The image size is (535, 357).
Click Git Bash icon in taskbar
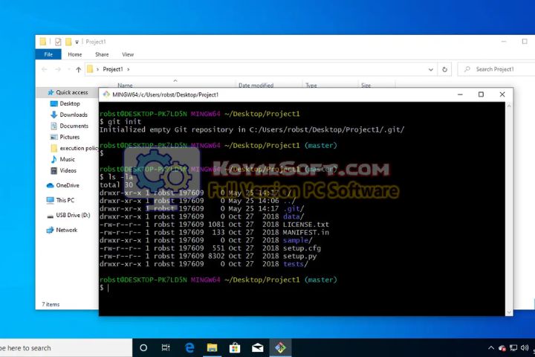pos(280,348)
